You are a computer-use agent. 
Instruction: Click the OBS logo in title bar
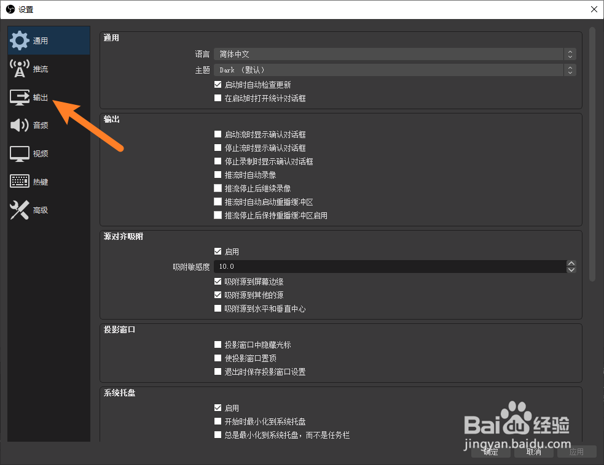[x=10, y=9]
